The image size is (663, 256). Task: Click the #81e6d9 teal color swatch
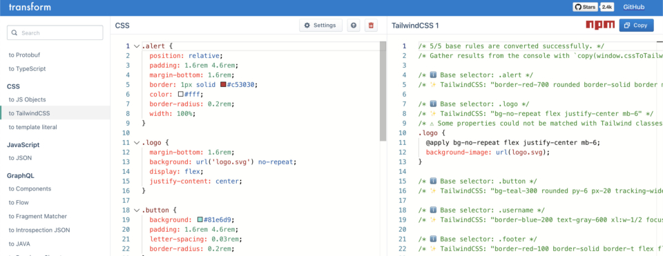coord(200,219)
